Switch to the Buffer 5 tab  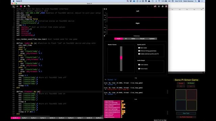point(61,118)
